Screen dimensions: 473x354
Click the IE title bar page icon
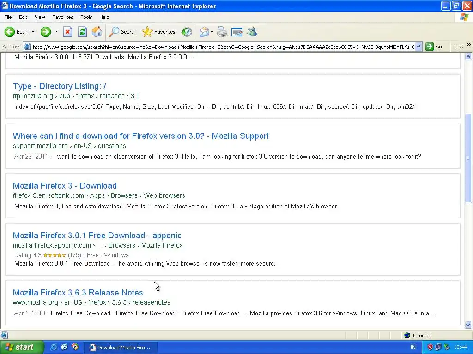(4, 6)
